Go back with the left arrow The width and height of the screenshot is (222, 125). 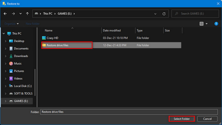tap(5, 14)
